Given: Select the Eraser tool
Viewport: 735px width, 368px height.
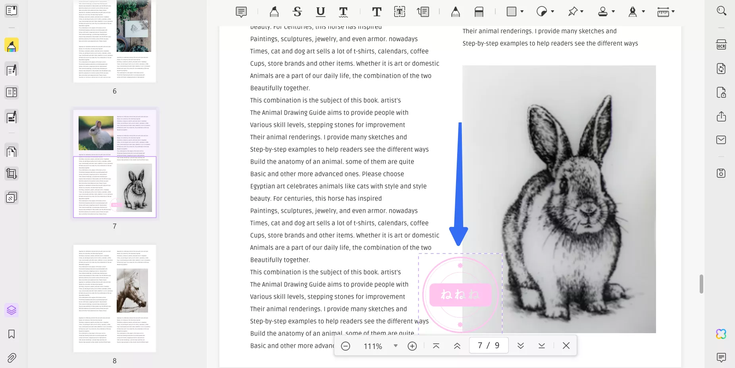Looking at the screenshot, I should 479,12.
